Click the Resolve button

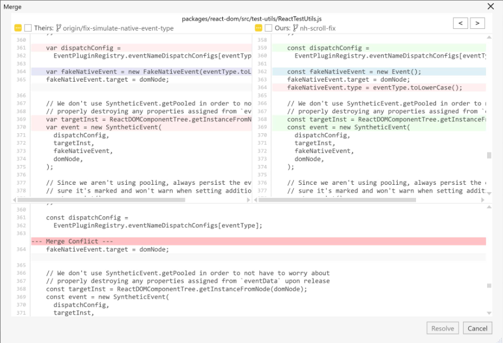click(x=443, y=328)
